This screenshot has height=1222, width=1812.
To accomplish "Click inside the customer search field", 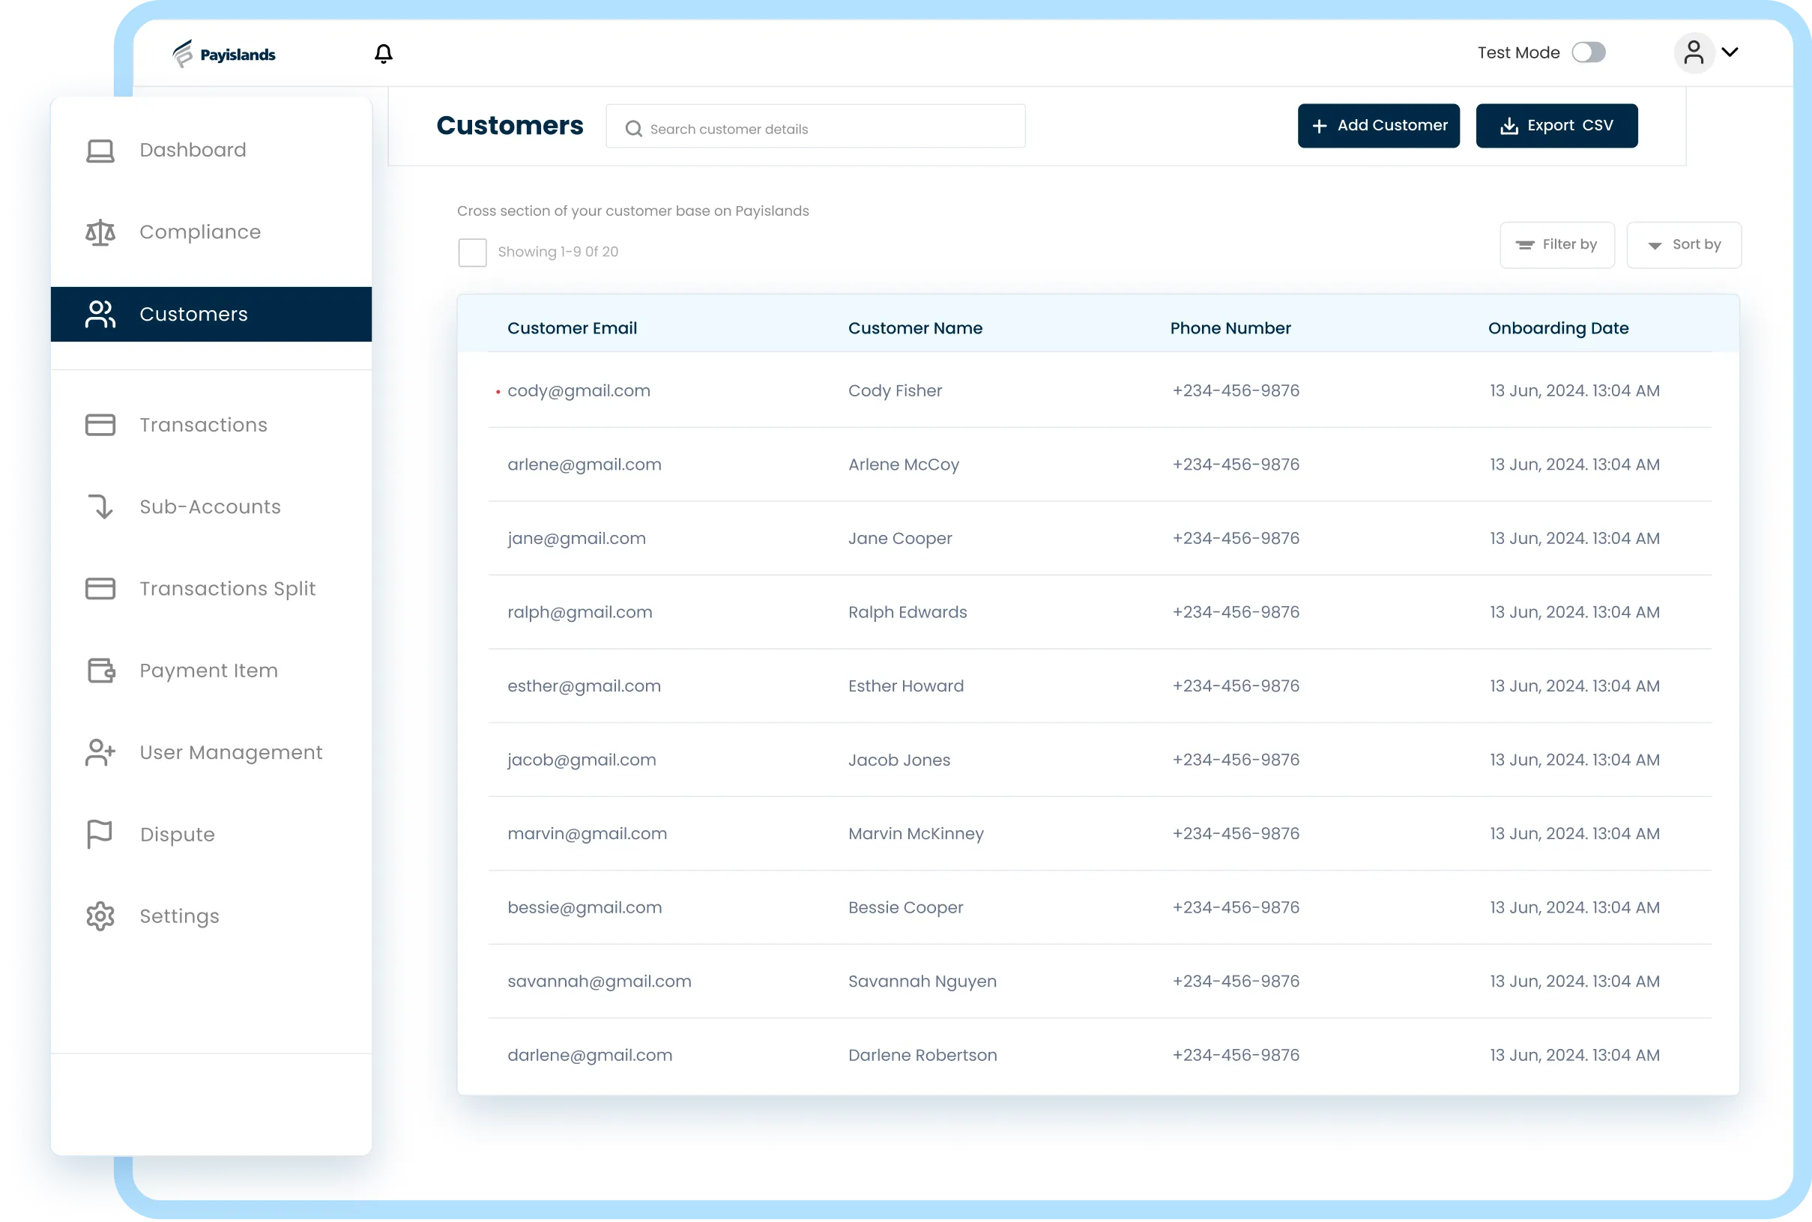I will click(815, 125).
